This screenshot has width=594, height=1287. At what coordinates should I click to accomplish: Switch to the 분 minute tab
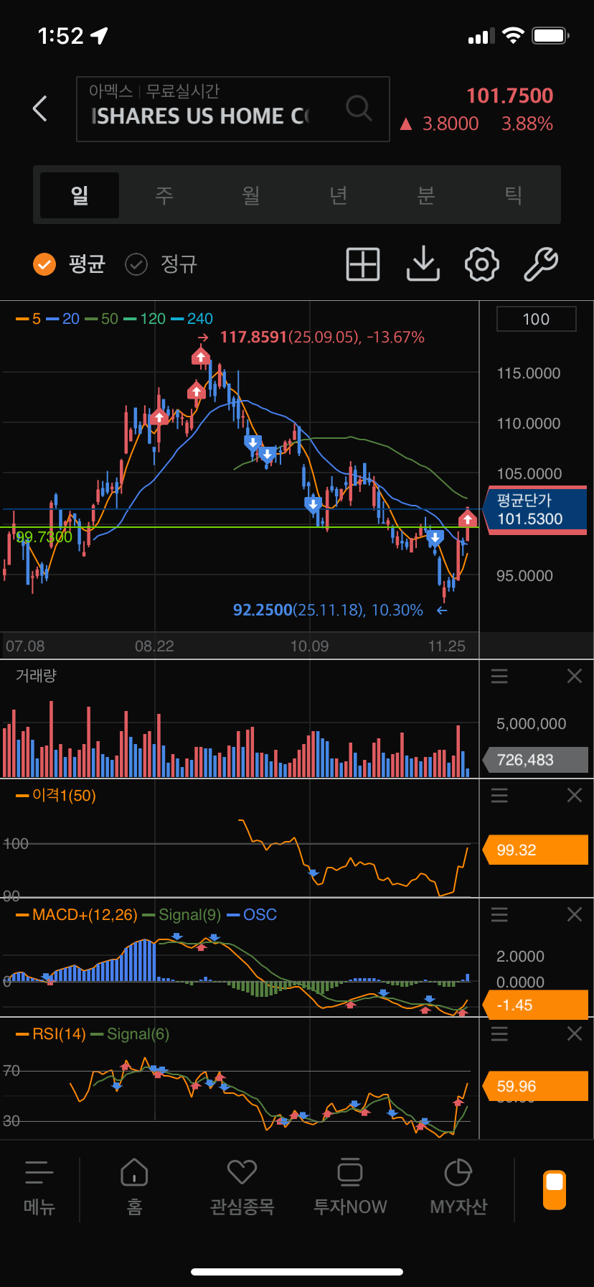tap(426, 195)
